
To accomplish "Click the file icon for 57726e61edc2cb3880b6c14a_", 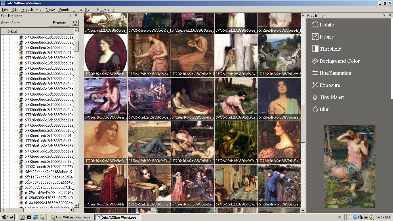I will pyautogui.click(x=21, y=136).
